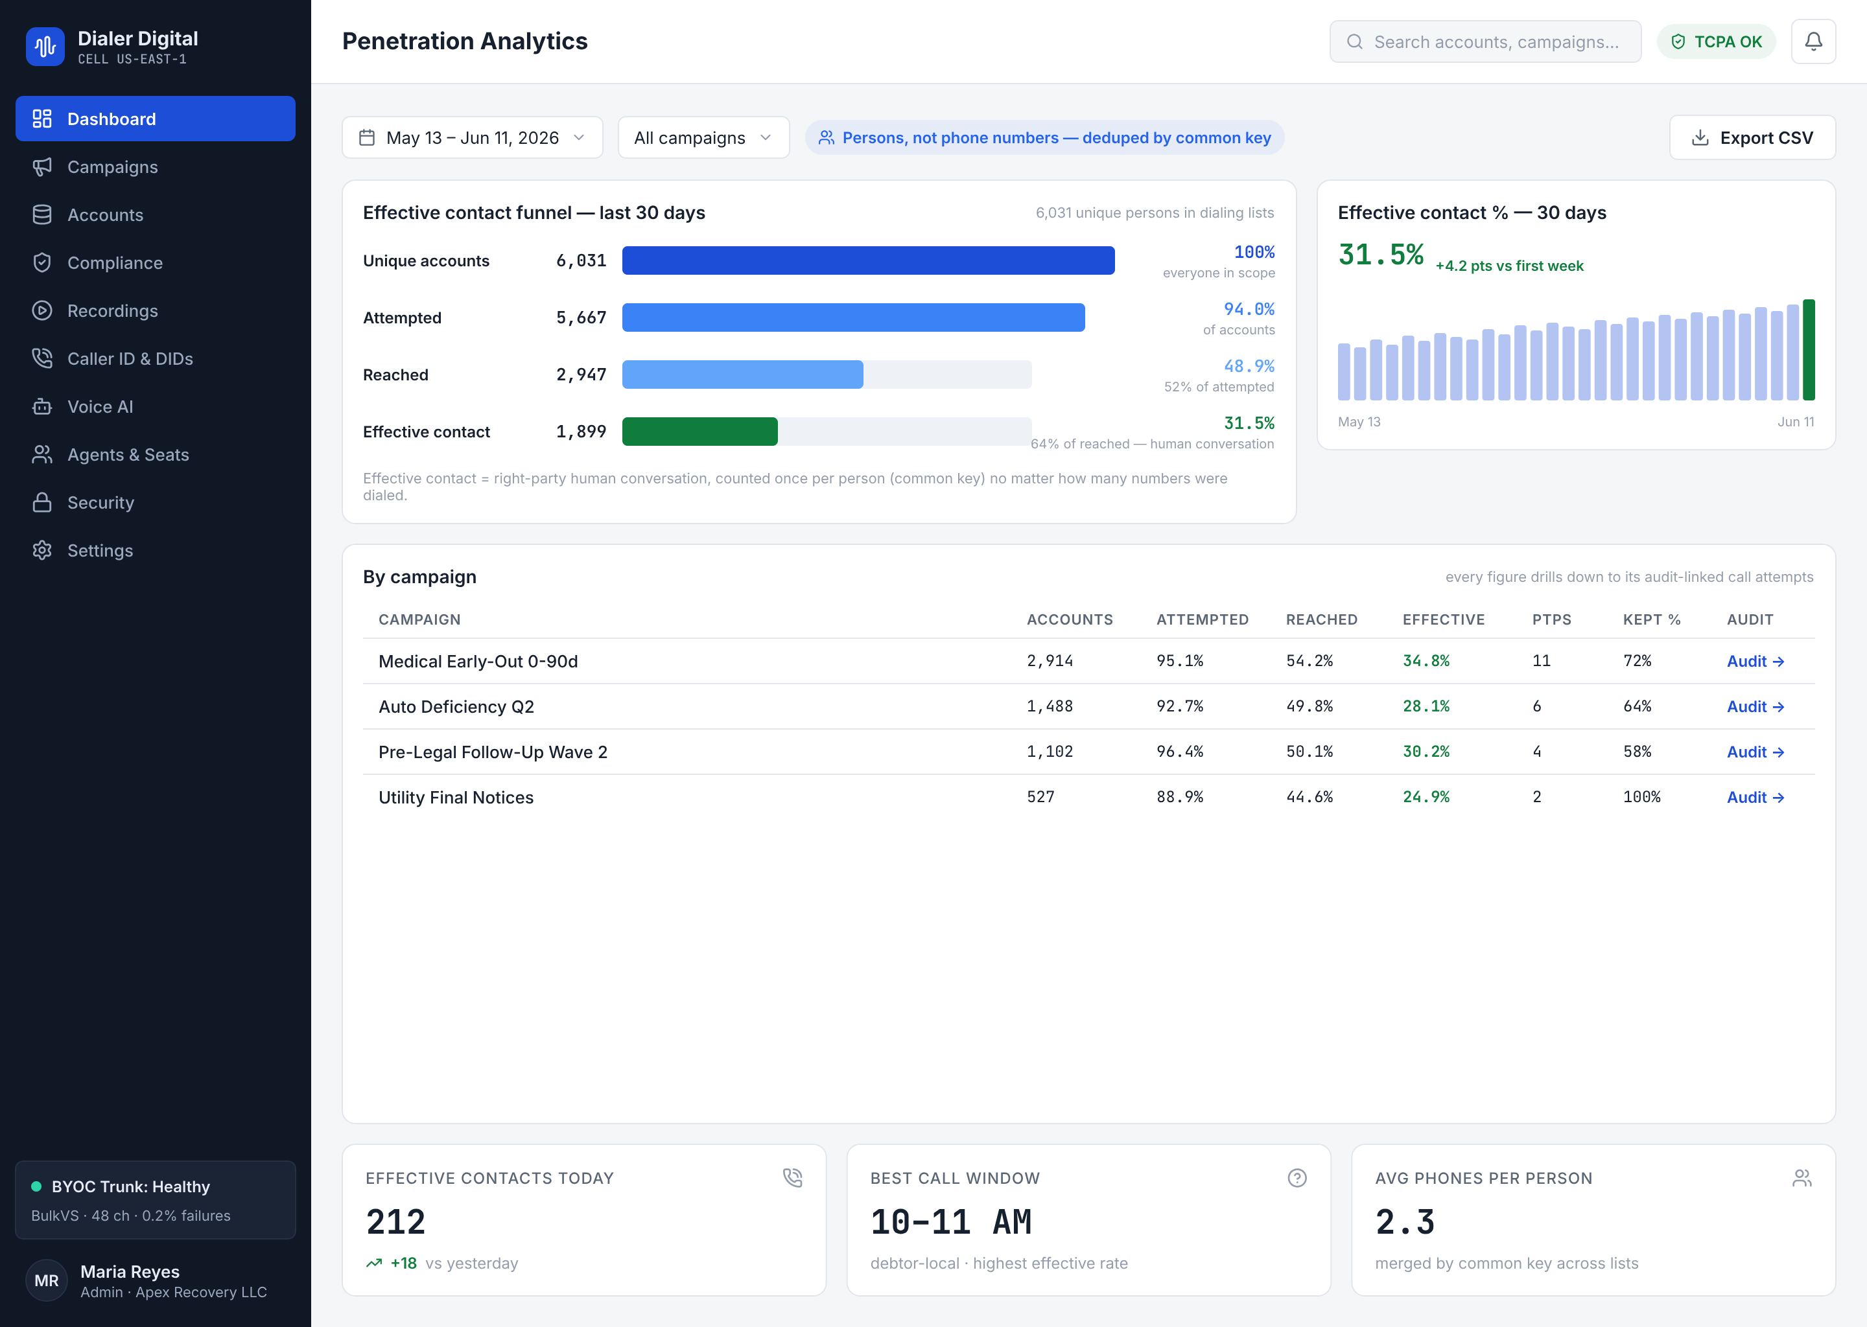Click the 2,914 accounts figure
Viewport: 1867px width, 1327px height.
point(1050,661)
